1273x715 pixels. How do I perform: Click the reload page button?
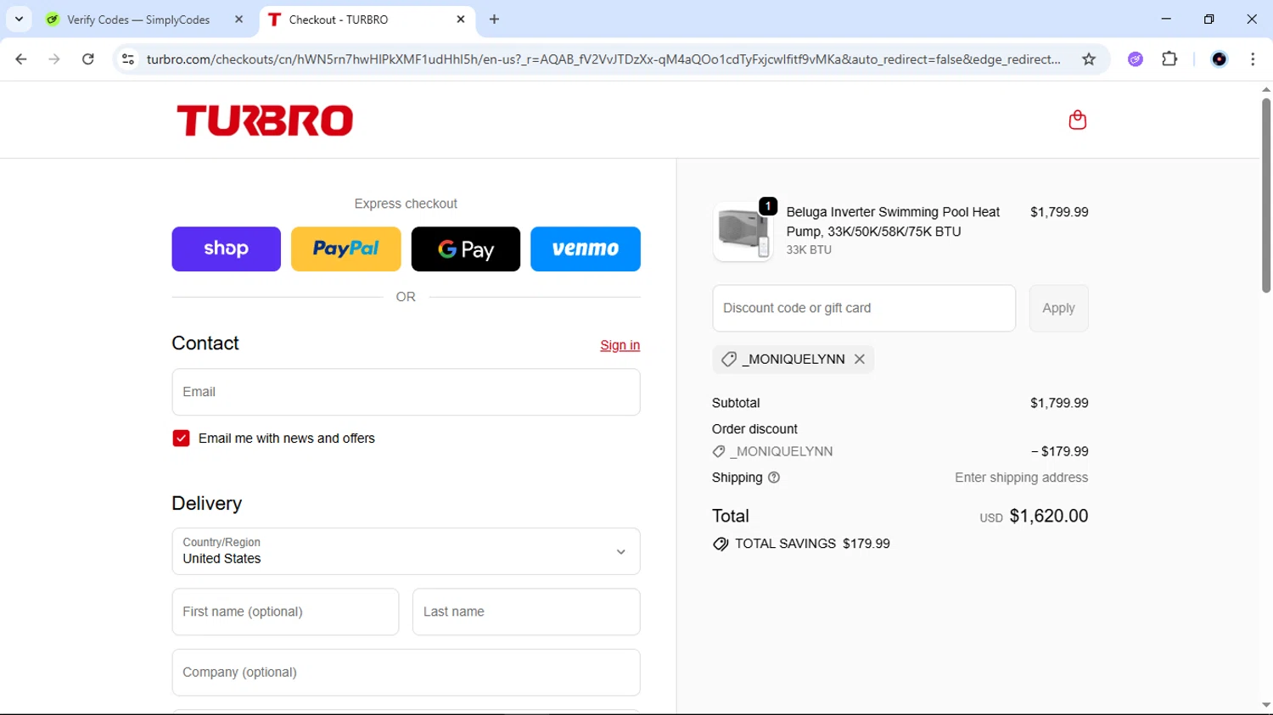point(88,59)
